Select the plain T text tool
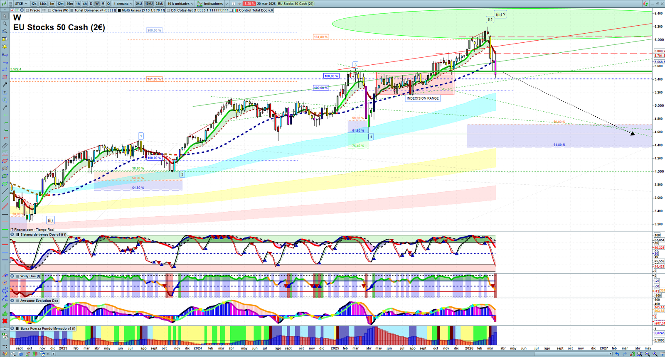The image size is (665, 357). [5, 92]
